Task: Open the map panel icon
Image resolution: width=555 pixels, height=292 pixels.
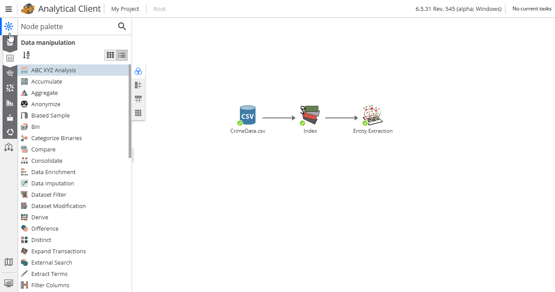Action: pos(9,262)
